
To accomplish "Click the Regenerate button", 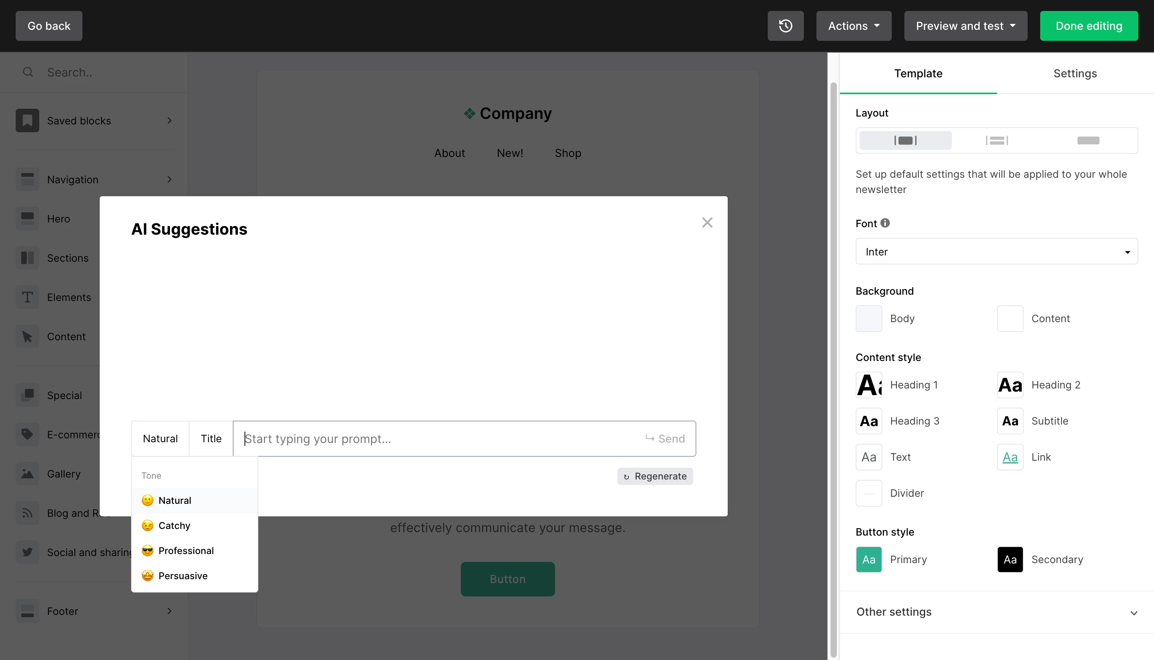I will click(655, 476).
